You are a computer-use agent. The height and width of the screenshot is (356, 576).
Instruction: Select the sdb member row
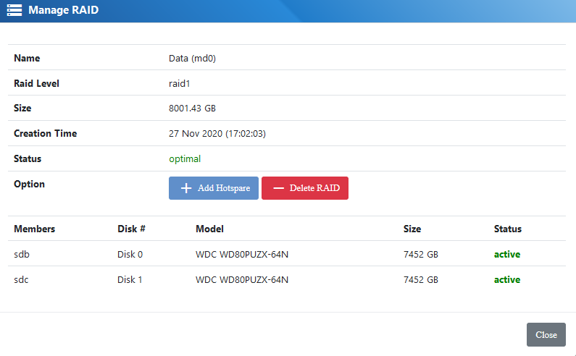(x=22, y=254)
